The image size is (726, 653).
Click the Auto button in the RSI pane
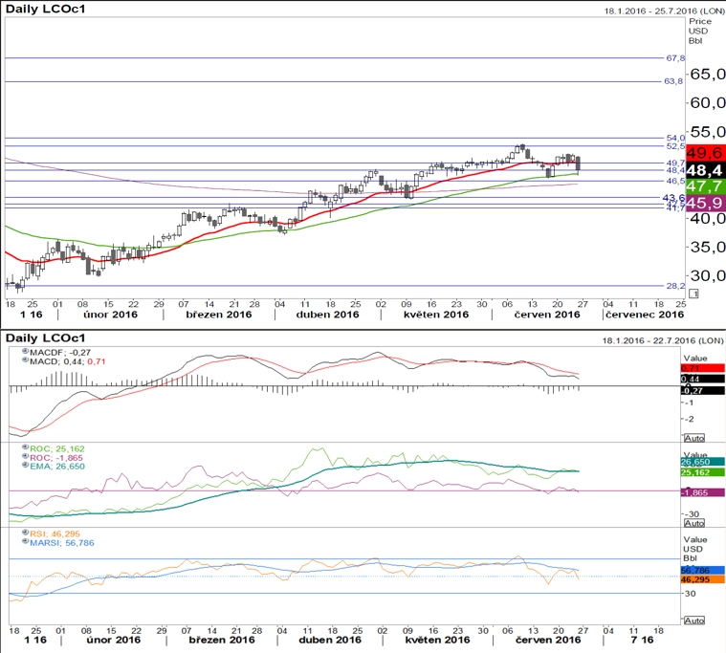coord(694,620)
